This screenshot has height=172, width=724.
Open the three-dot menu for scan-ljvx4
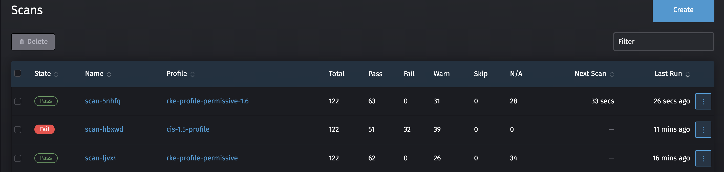703,158
